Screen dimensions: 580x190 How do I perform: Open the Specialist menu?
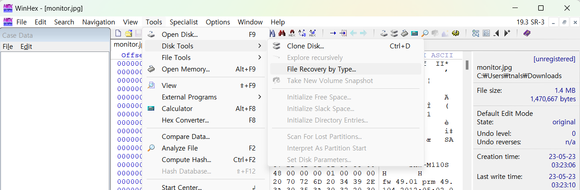click(x=184, y=22)
